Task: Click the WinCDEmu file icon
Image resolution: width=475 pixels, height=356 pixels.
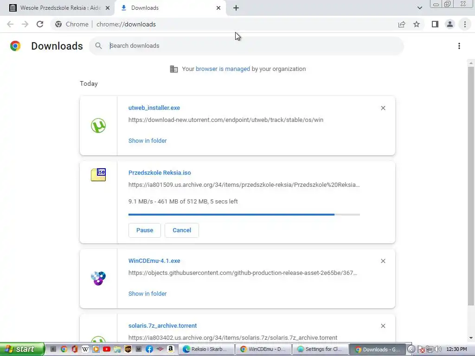Action: 98,278
